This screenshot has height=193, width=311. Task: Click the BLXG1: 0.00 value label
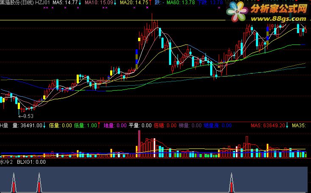[31, 162]
